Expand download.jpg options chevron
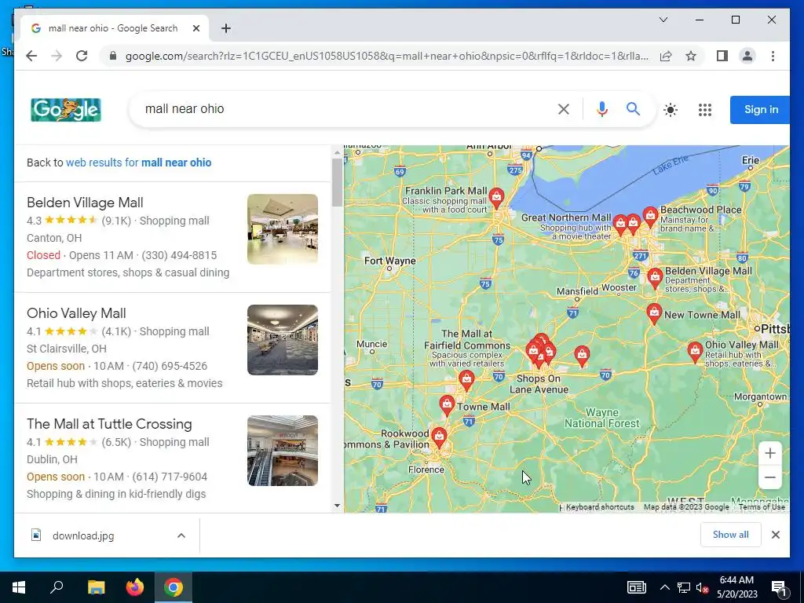The height and width of the screenshot is (603, 804). pos(181,535)
